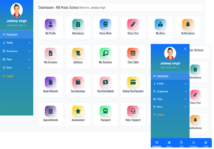Open the My Diary icon

click(x=160, y=24)
